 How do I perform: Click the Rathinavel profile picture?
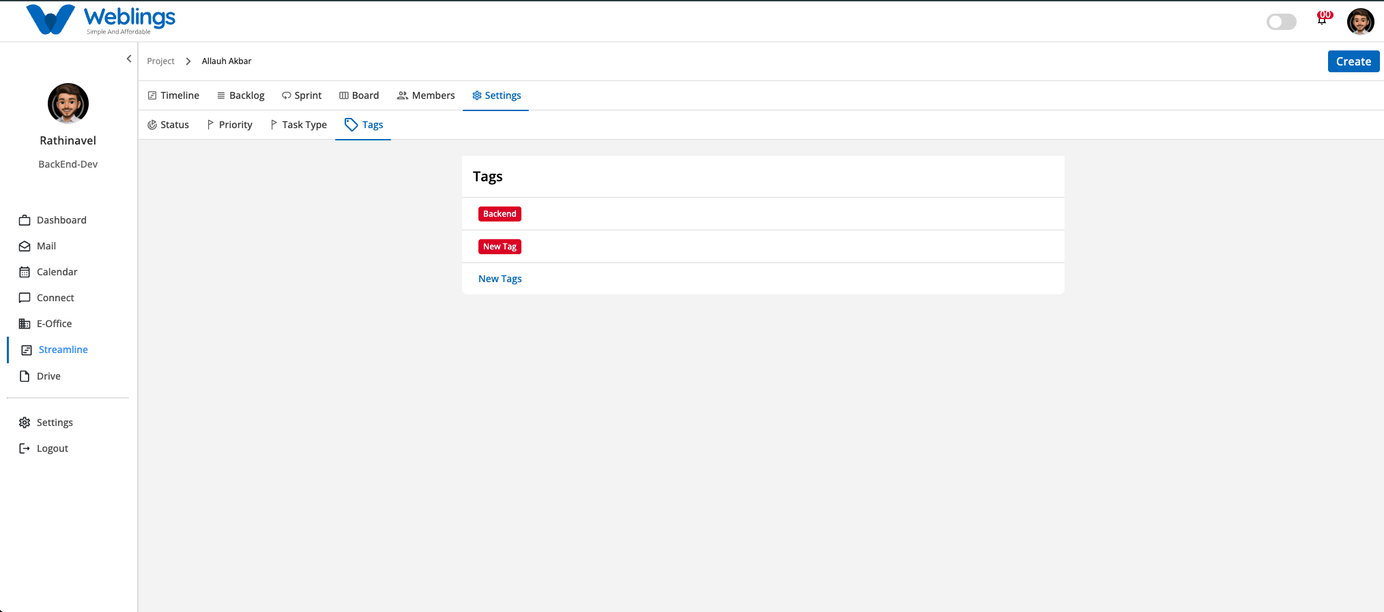(68, 104)
